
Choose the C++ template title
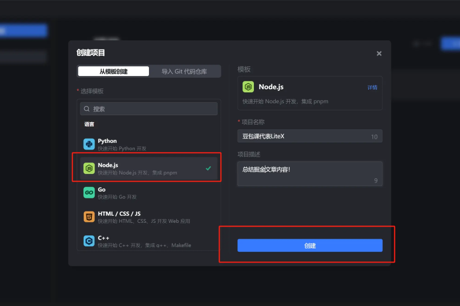[103, 238]
